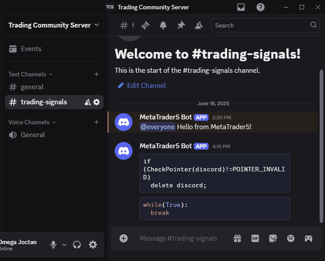Toggle deafen headphones
The image size is (325, 261).
[77, 245]
